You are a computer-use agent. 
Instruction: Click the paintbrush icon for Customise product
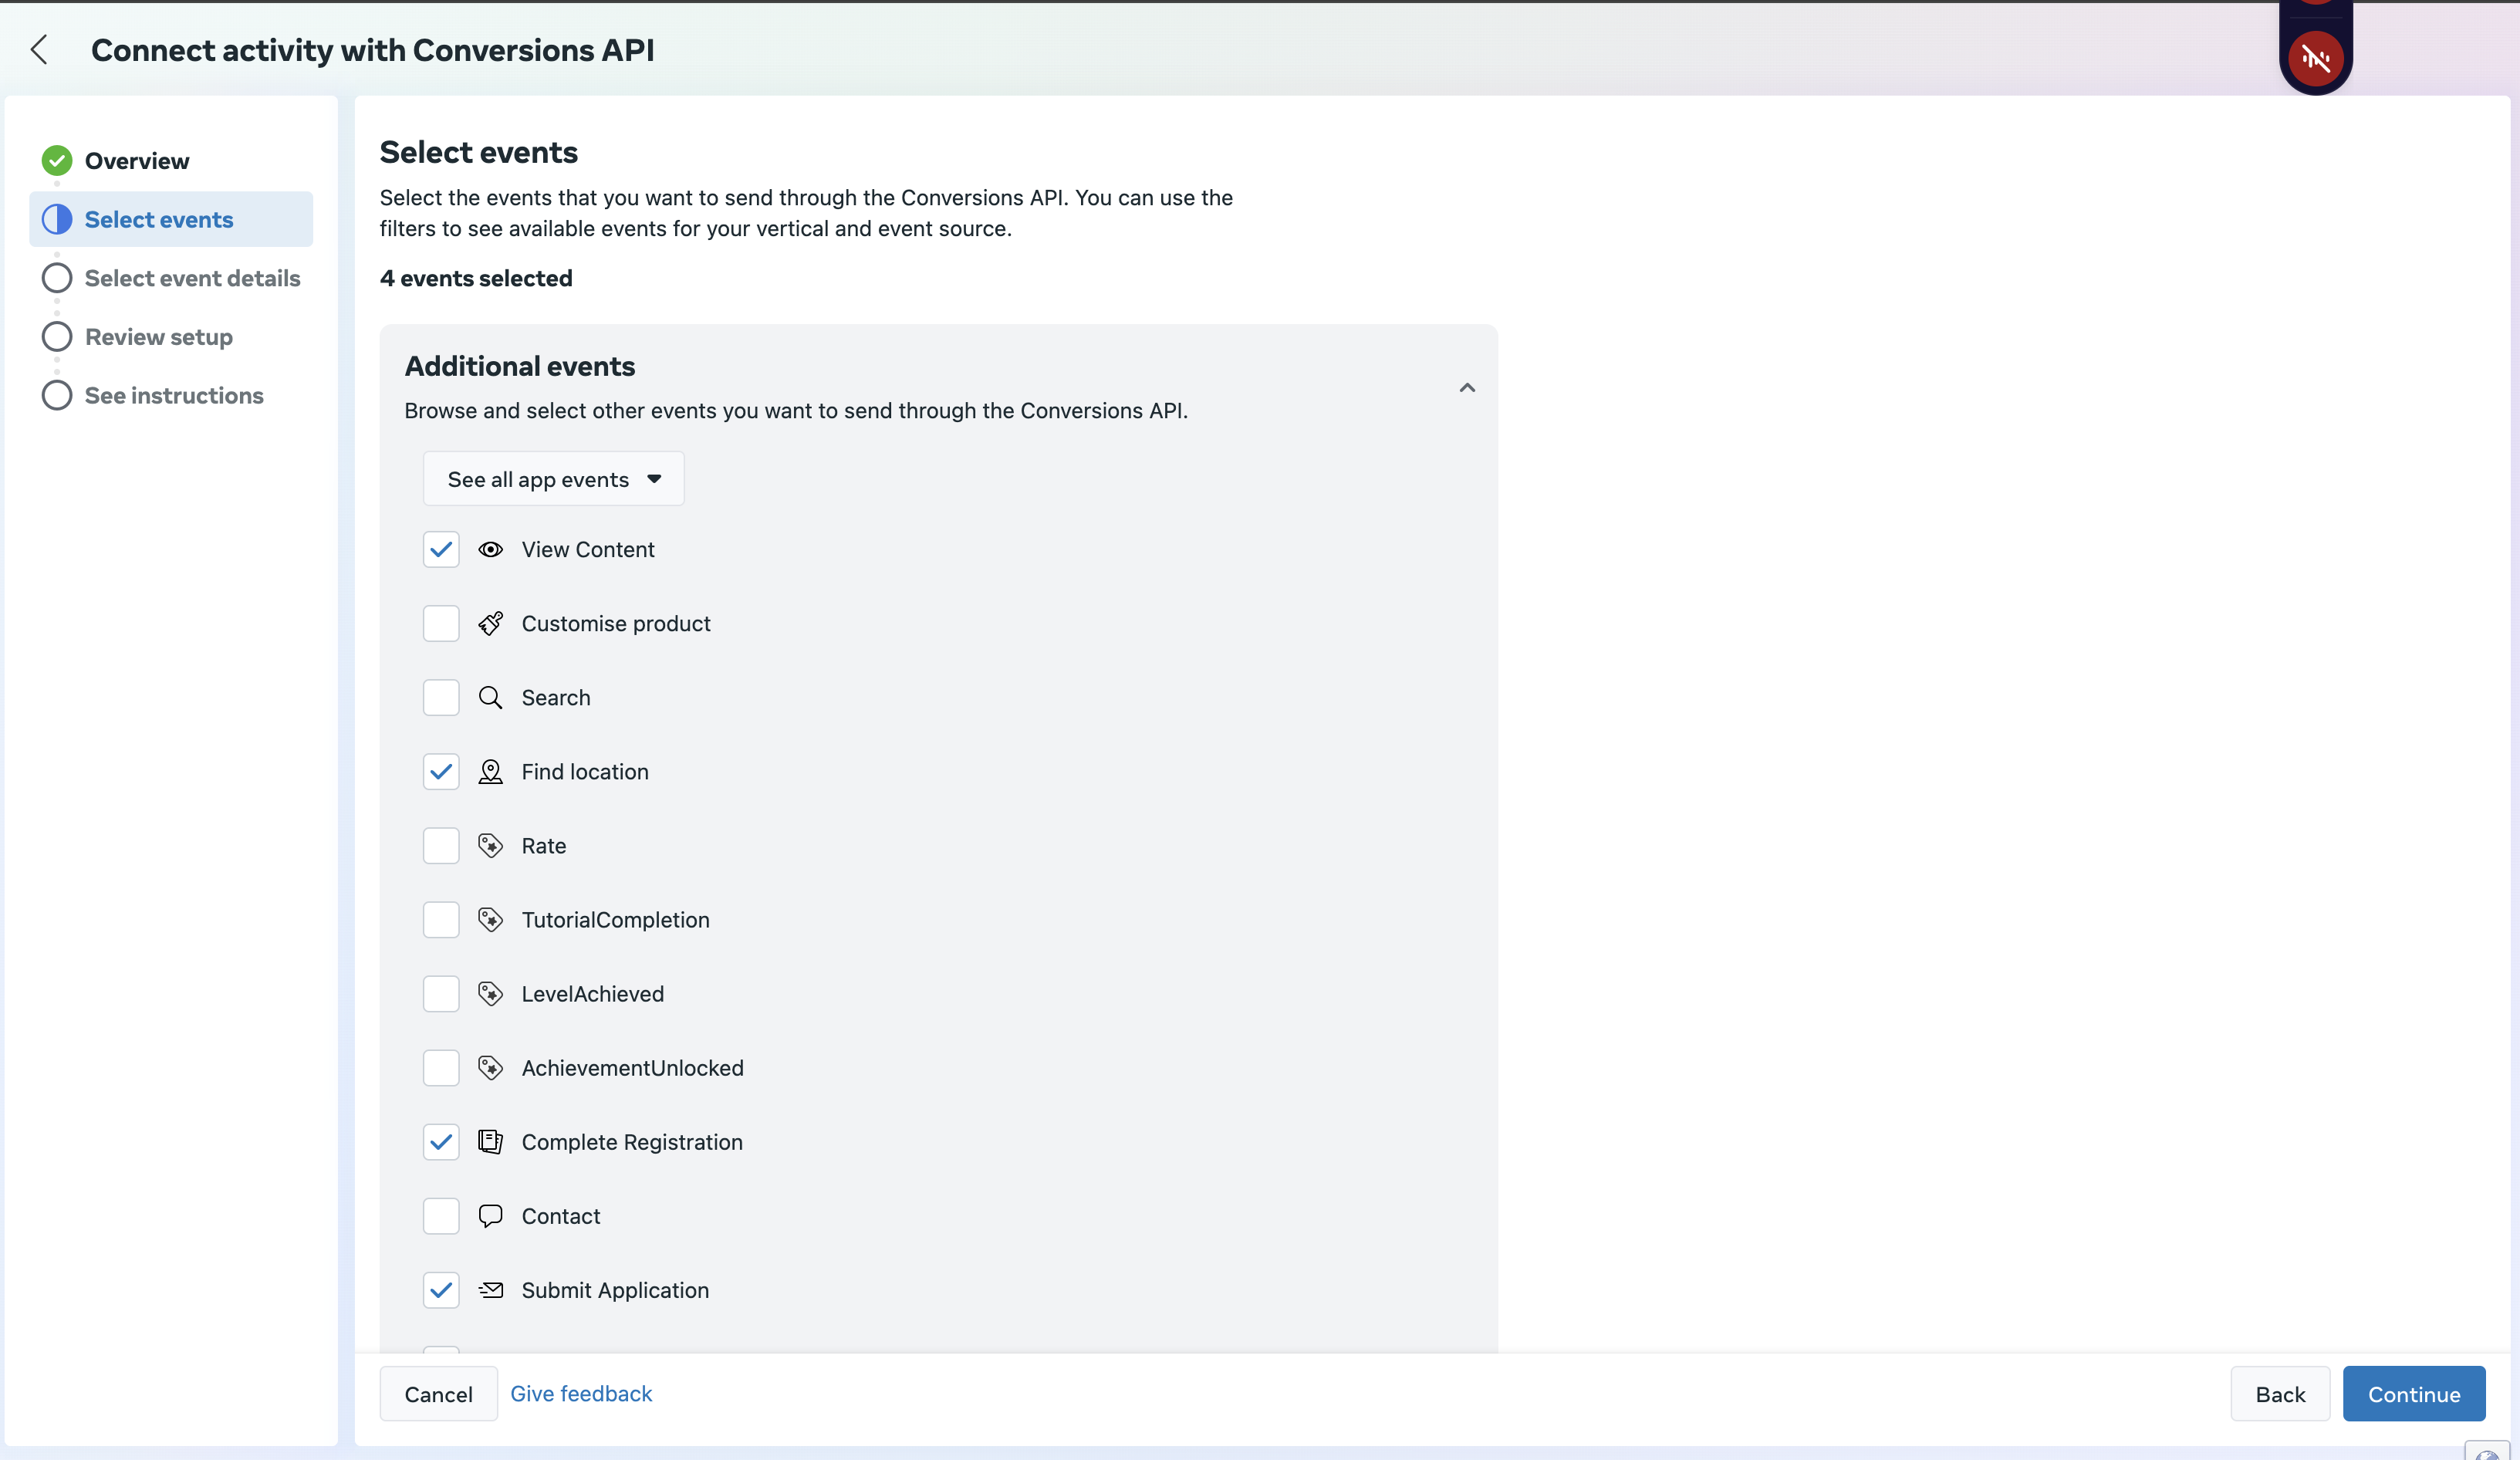pos(490,623)
